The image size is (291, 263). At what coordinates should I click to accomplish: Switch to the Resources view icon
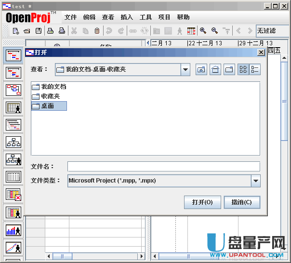coord(13,107)
